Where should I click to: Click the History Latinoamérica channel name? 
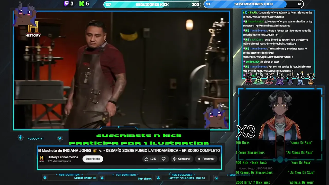tap(63, 157)
